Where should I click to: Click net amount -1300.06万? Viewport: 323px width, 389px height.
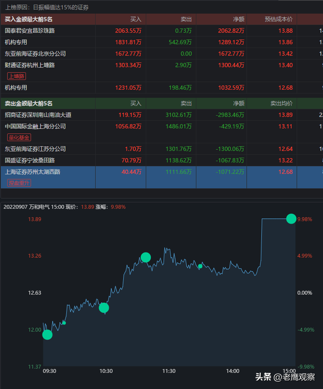tap(230, 149)
